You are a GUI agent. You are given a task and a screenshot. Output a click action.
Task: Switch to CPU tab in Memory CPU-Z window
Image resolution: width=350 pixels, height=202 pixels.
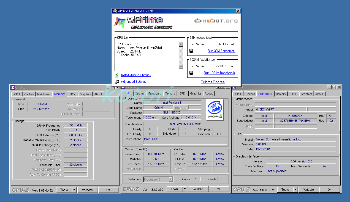[x=17, y=94]
